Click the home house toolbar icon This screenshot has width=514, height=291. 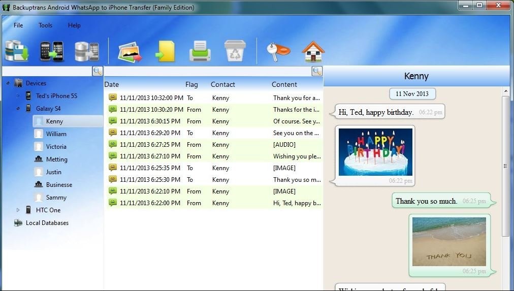coord(313,51)
